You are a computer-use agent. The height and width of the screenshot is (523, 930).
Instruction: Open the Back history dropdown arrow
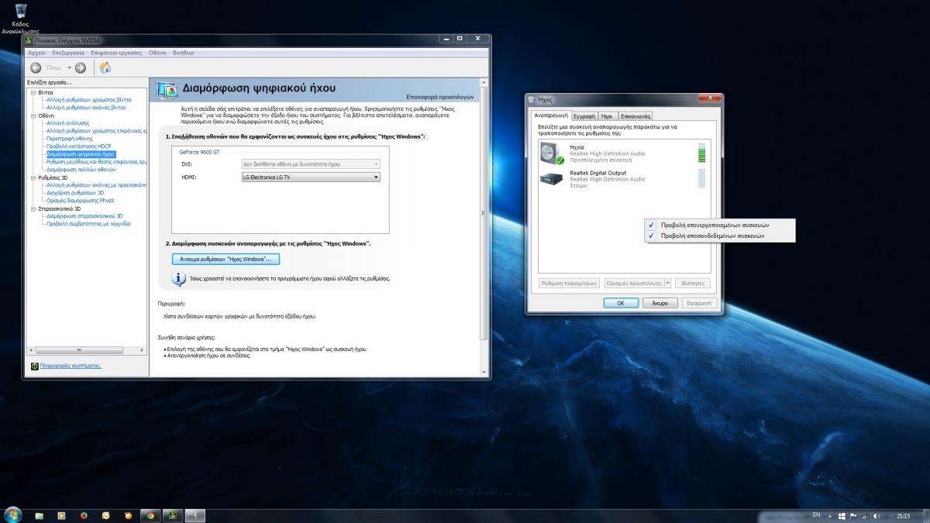[68, 67]
